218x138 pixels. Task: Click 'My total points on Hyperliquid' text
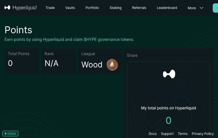pos(169,108)
